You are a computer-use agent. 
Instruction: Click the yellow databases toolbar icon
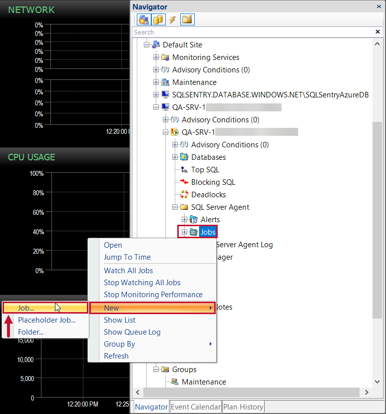click(158, 19)
